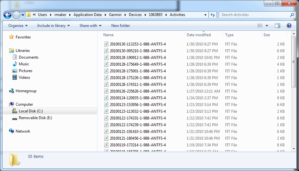Expand the view options dropdown arrow

[267, 26]
